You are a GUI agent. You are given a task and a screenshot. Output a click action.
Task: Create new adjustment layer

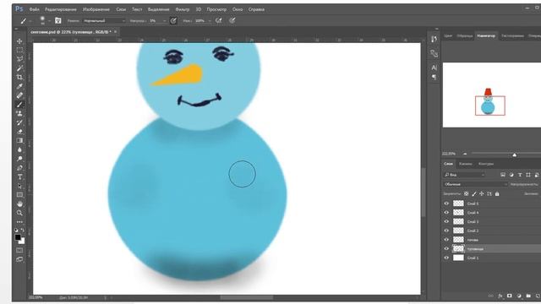[x=519, y=296]
